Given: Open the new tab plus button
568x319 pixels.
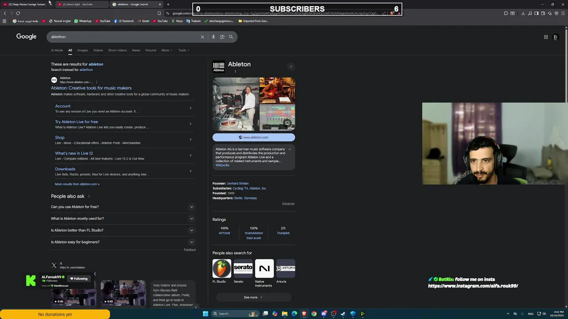Looking at the screenshot, I should click(x=168, y=4).
